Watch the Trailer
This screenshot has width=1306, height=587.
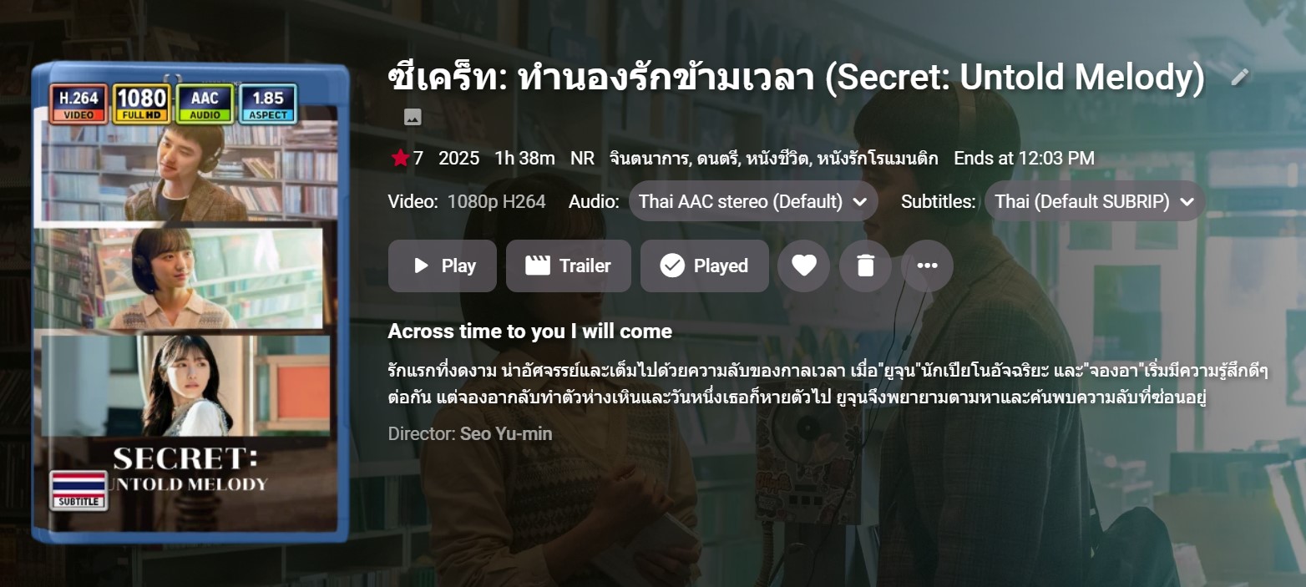(x=569, y=266)
